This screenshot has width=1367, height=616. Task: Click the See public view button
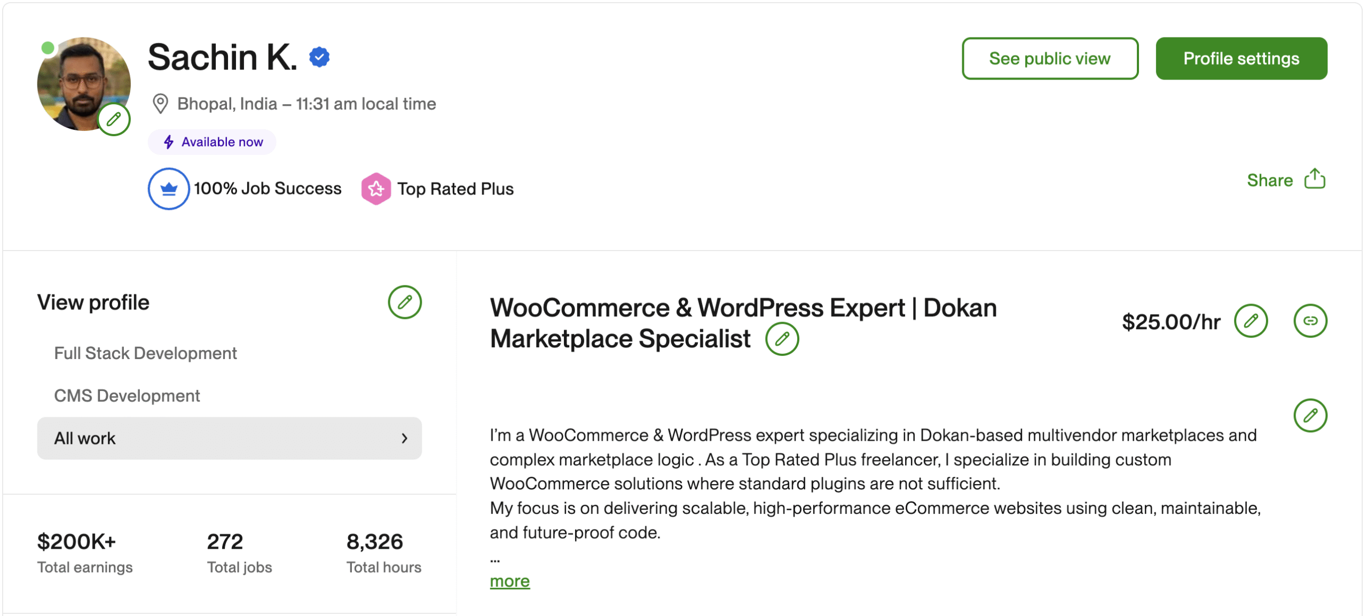(1049, 59)
